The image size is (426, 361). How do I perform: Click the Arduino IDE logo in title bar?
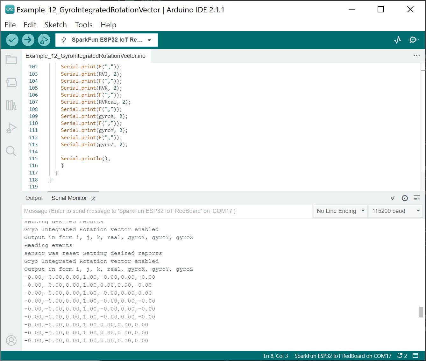click(x=10, y=10)
